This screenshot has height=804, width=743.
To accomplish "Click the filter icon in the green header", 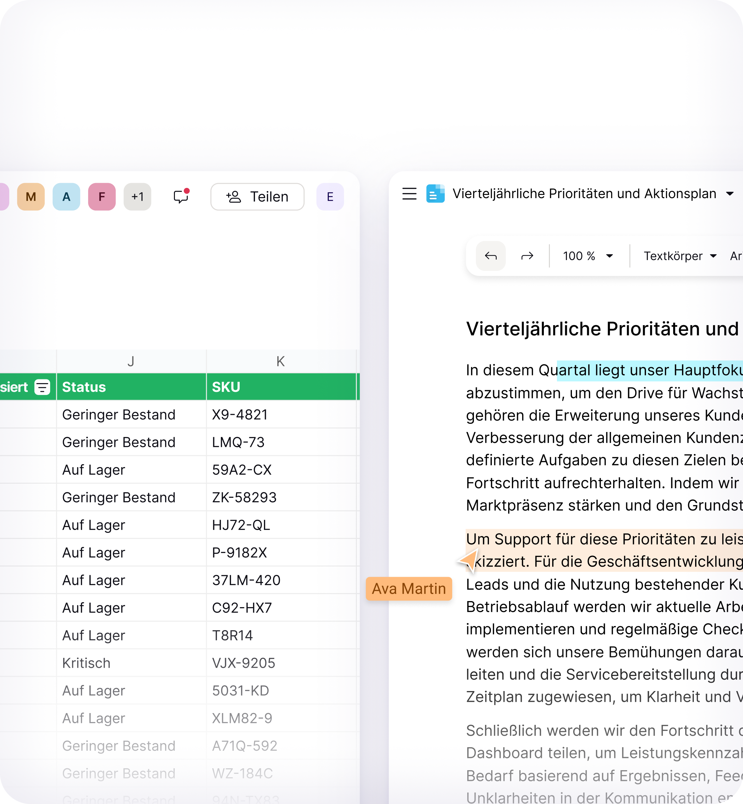I will [x=42, y=387].
